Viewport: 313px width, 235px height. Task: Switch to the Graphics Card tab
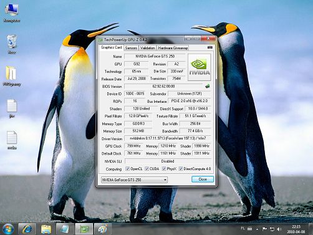click(111, 47)
